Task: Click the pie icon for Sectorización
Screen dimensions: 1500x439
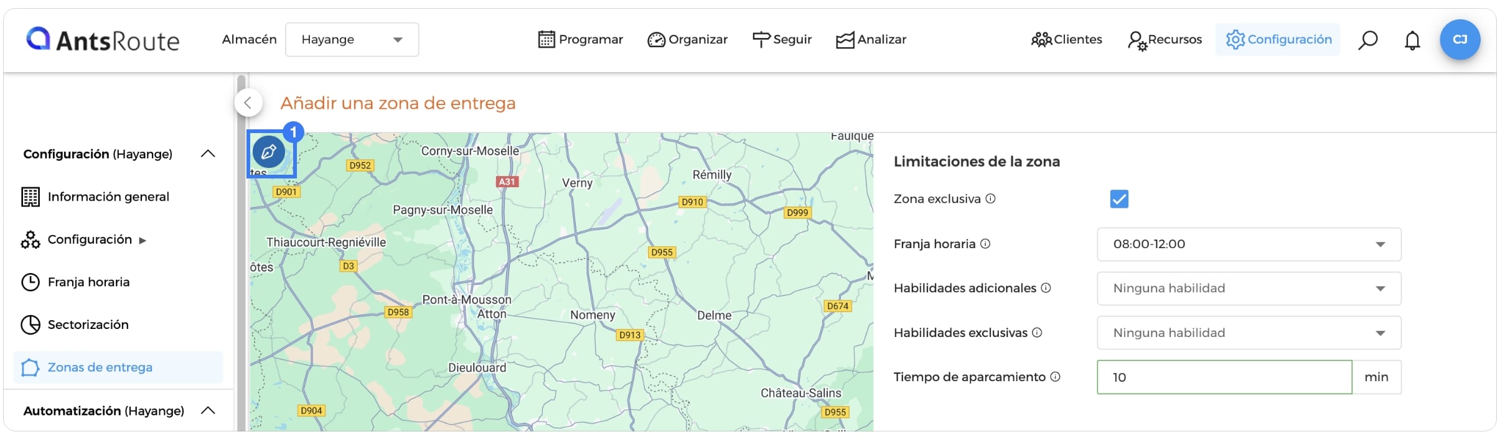Action: (x=30, y=325)
